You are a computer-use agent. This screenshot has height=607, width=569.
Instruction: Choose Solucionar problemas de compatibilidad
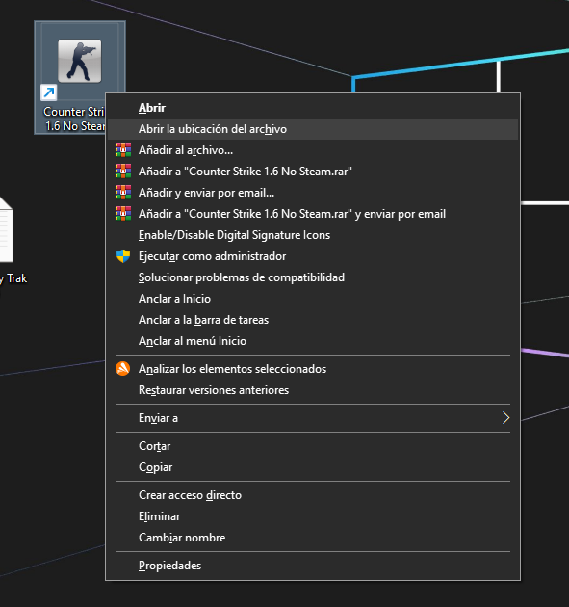point(313,277)
